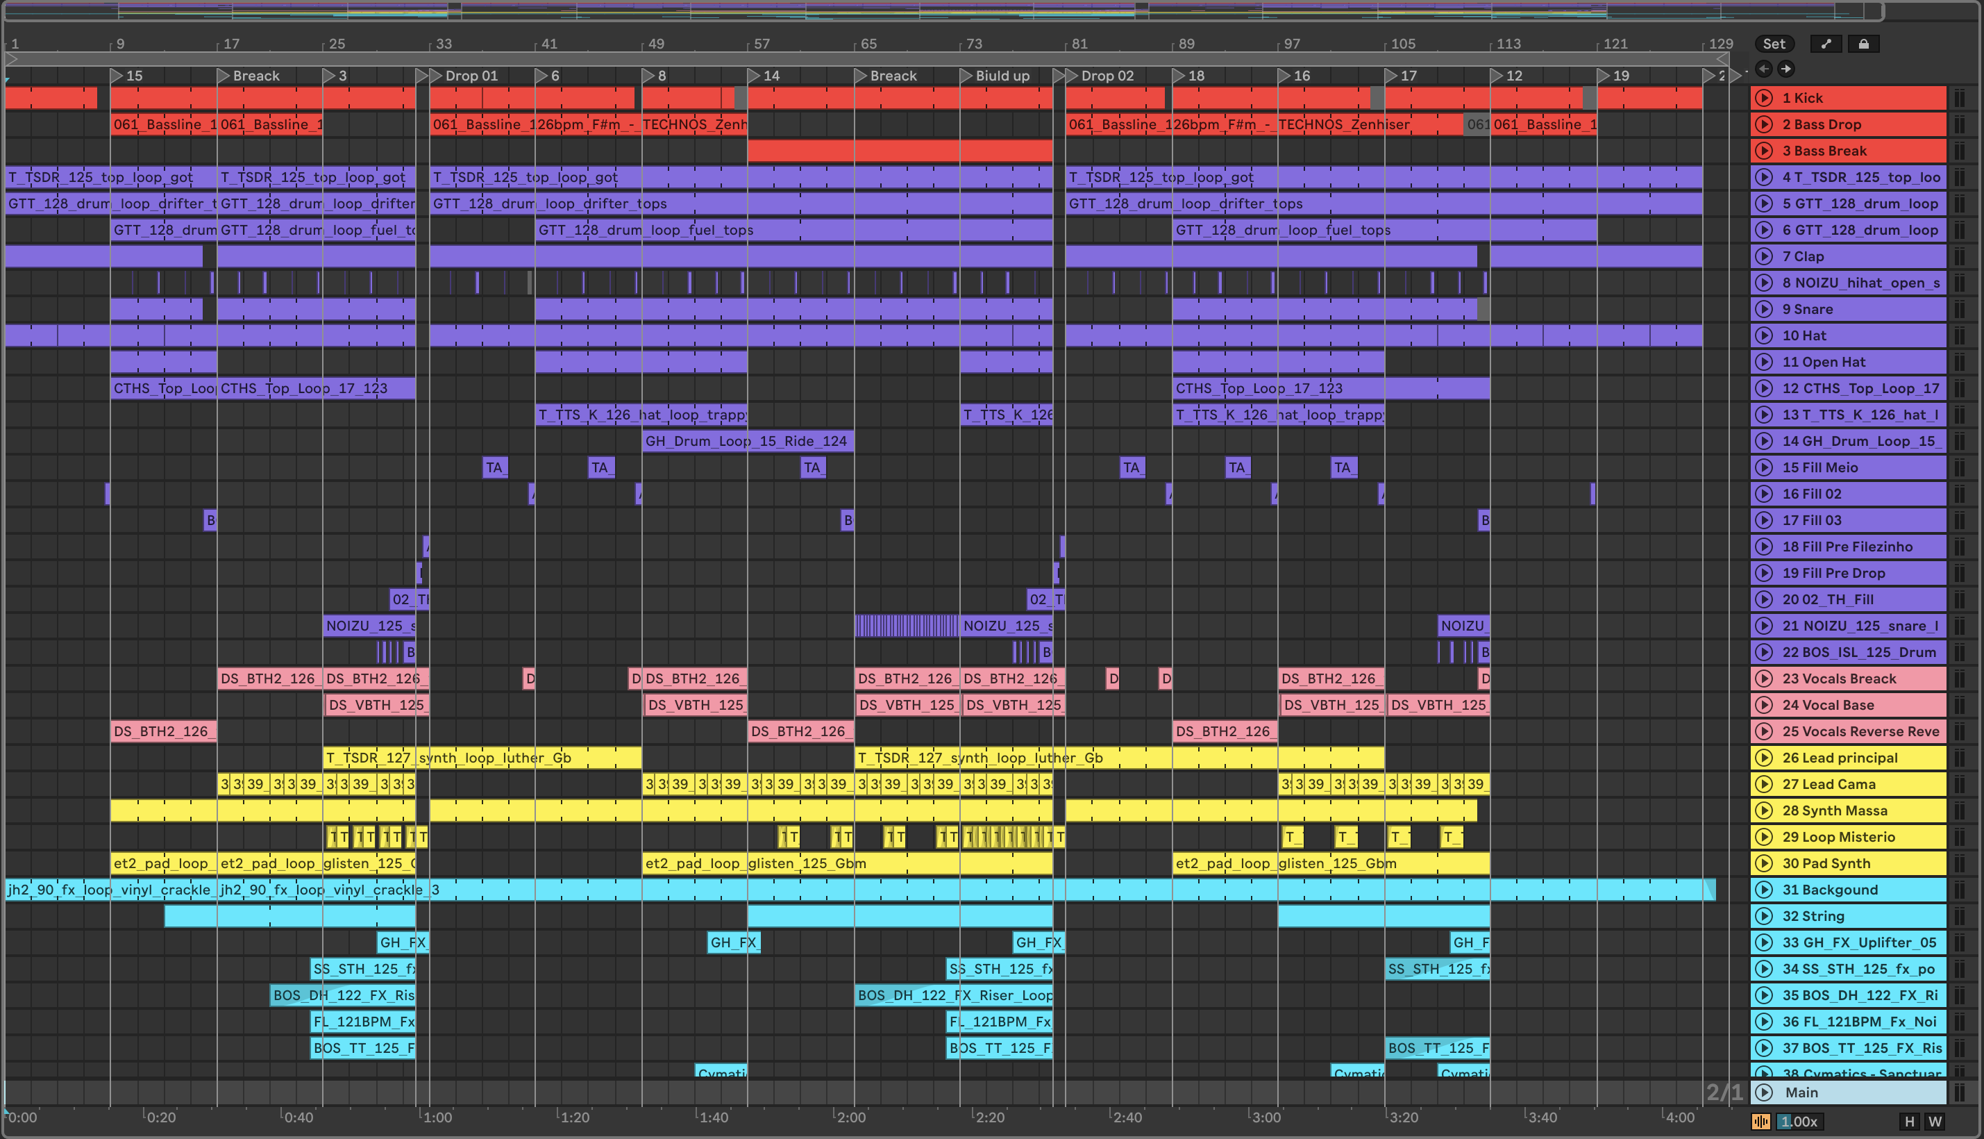
Task: Unfold the 26 Lead principal track
Action: [1763, 758]
